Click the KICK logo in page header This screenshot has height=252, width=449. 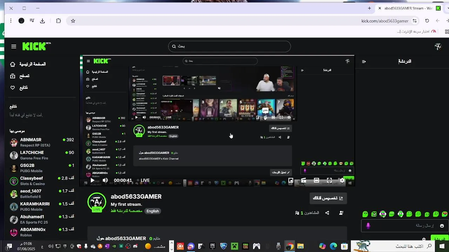[36, 46]
